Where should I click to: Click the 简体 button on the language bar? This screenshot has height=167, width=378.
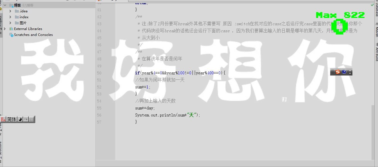pos(12,119)
